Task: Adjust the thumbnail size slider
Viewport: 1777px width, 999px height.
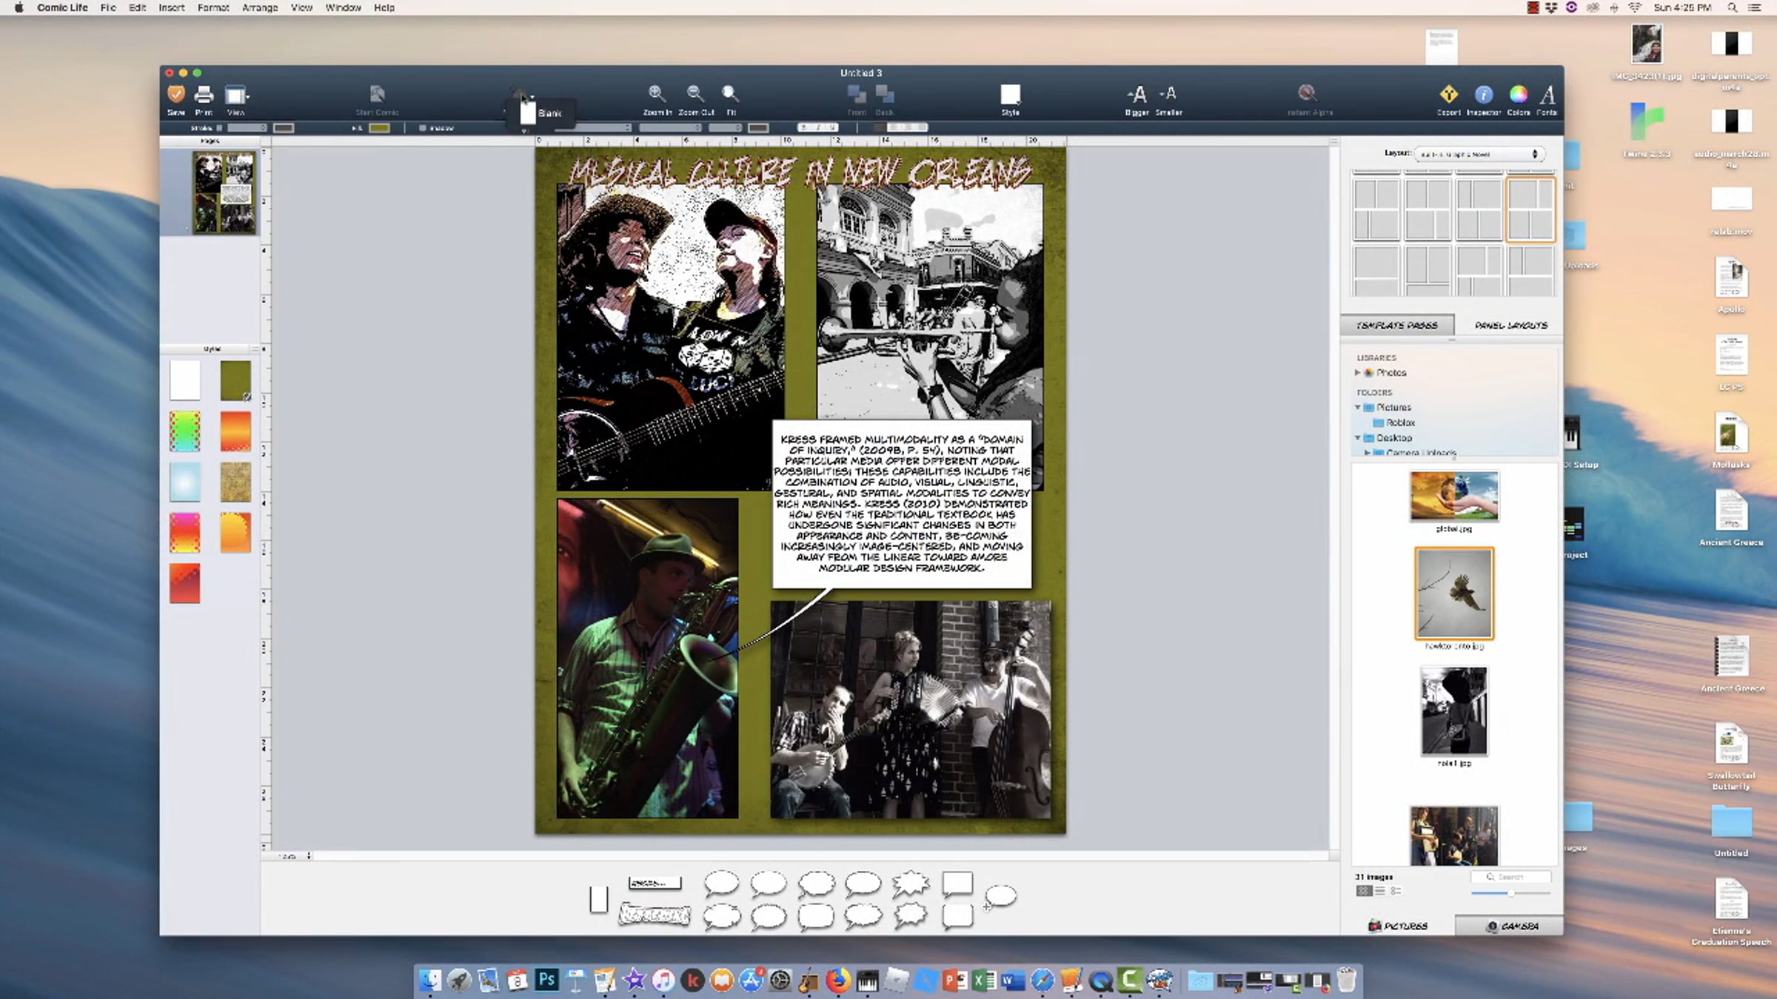Action: click(x=1510, y=893)
